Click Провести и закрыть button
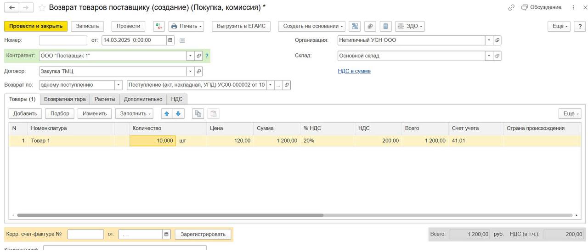Image resolution: width=588 pixels, height=252 pixels. (x=36, y=26)
